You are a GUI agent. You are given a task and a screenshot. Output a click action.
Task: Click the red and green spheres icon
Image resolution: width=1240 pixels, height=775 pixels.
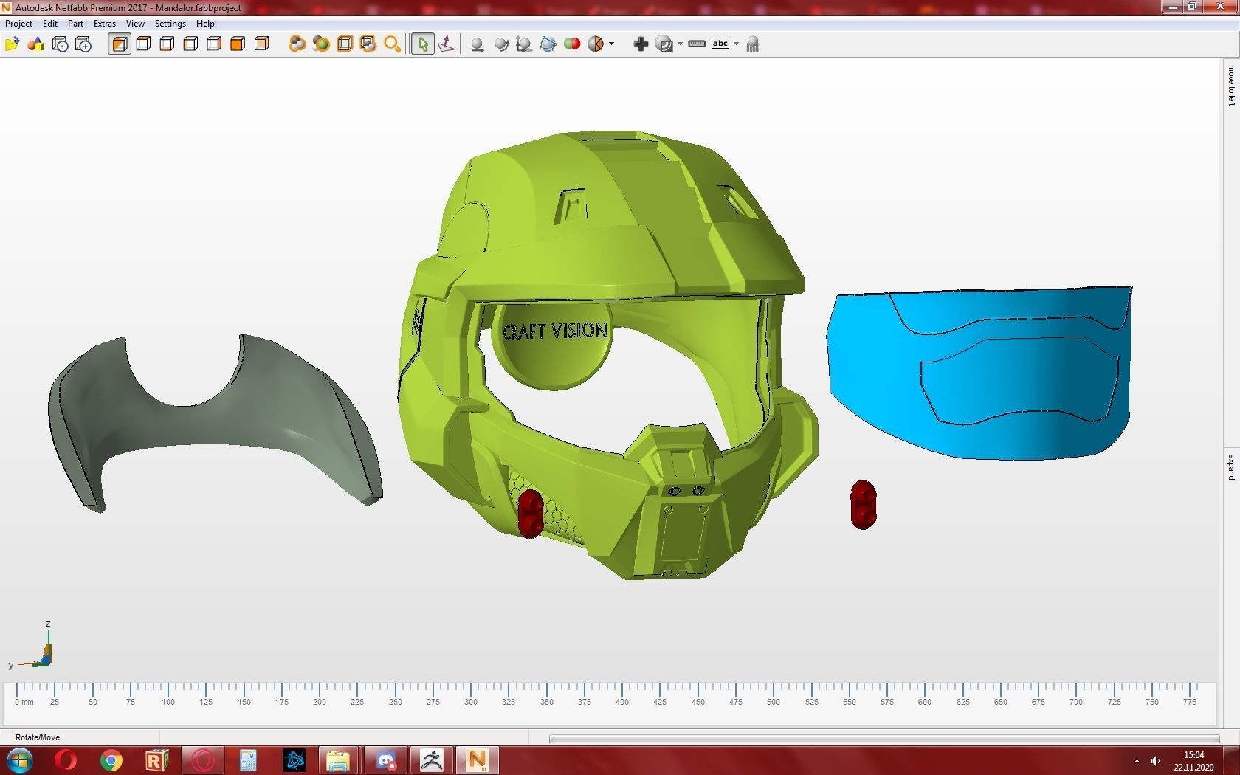pos(572,44)
